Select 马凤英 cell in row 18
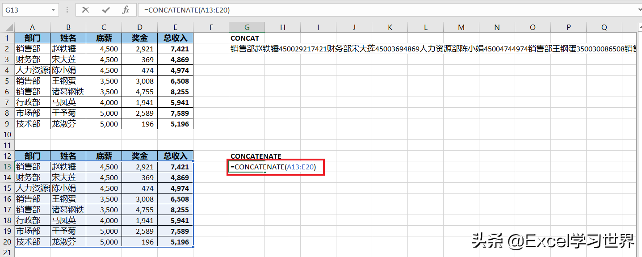Viewport: 642px width, 257px height. pyautogui.click(x=68, y=220)
